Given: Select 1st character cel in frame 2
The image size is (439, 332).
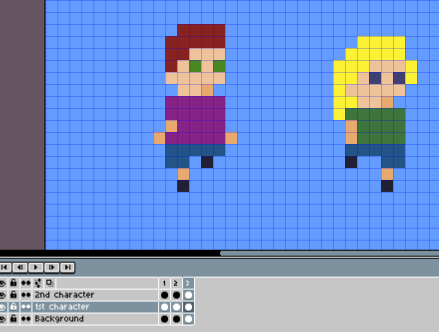Looking at the screenshot, I should pyautogui.click(x=176, y=307).
